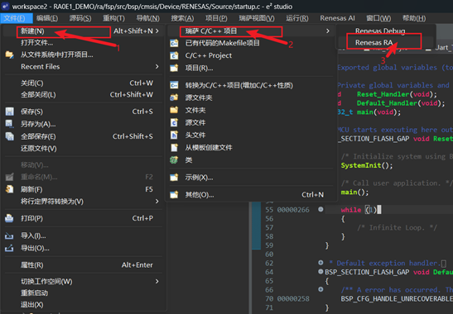Toggle the line 55 breakpoint marker
This screenshot has width=453, height=314.
pyautogui.click(x=320, y=209)
